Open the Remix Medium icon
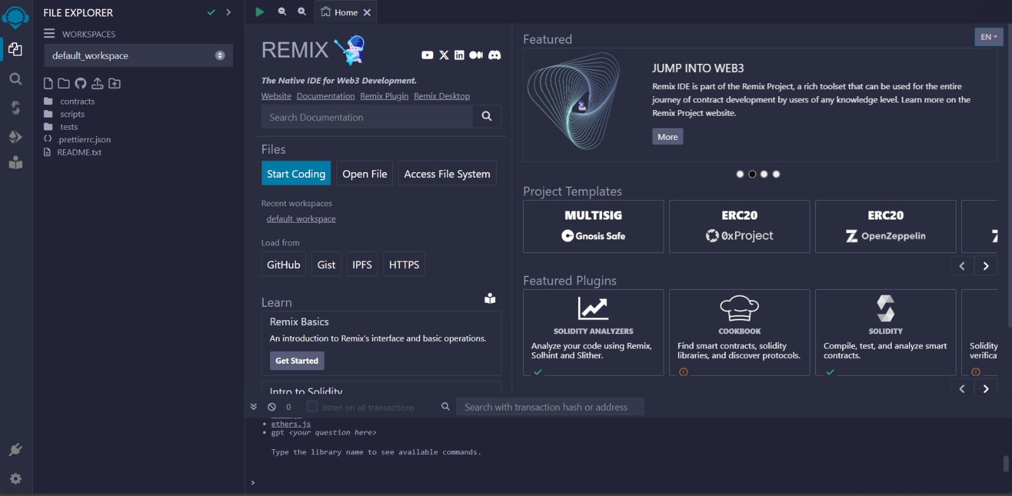Viewport: 1012px width, 496px height. [x=476, y=55]
